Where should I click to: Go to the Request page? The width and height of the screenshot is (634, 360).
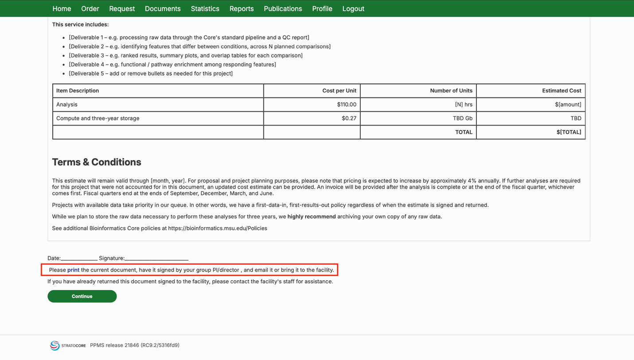tap(122, 9)
